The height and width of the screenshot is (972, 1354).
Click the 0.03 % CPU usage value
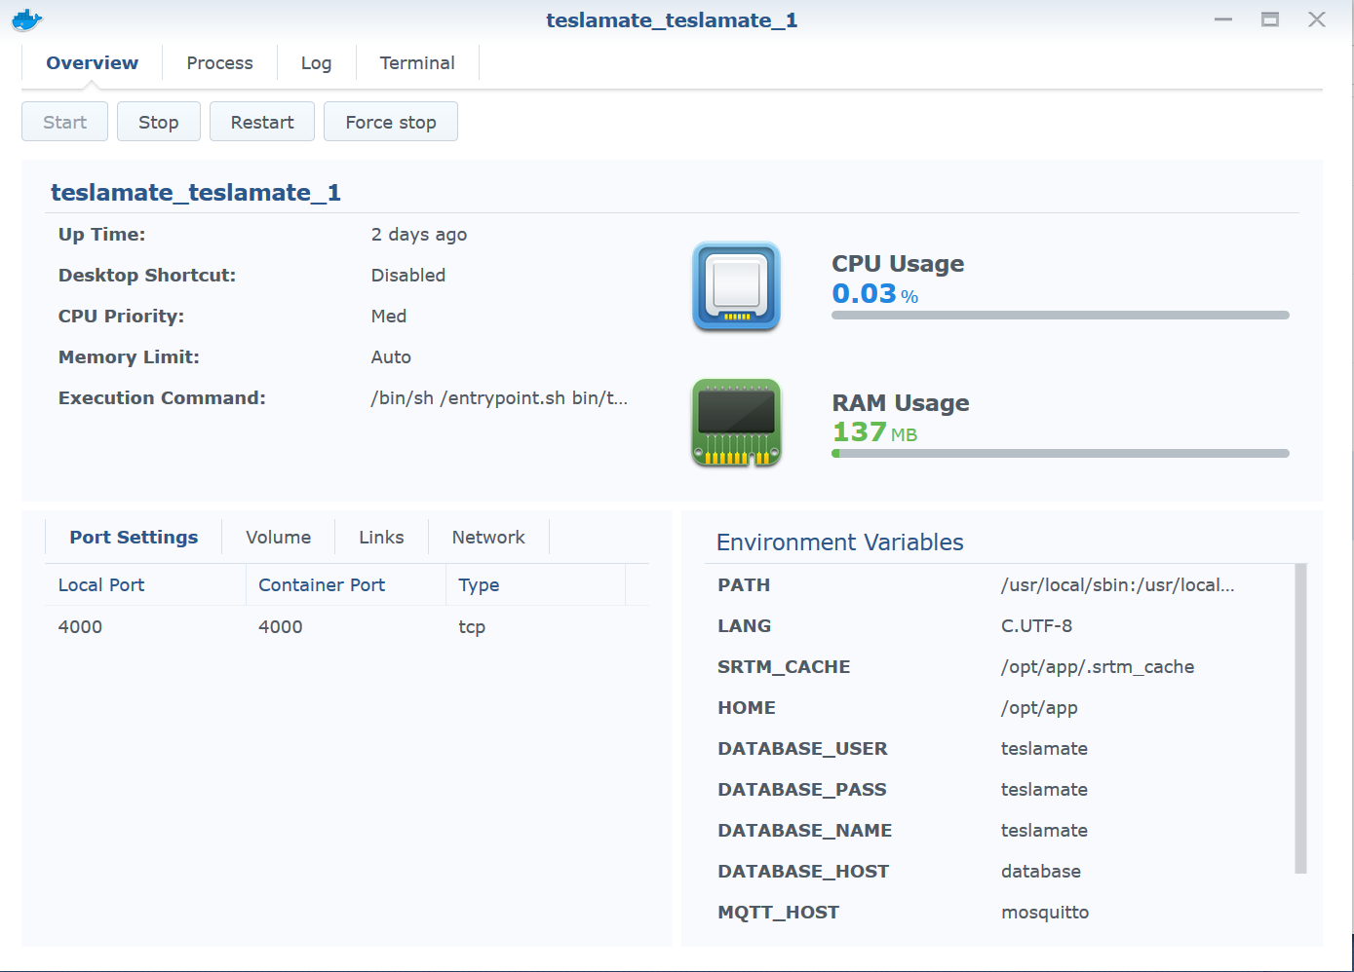click(x=875, y=294)
